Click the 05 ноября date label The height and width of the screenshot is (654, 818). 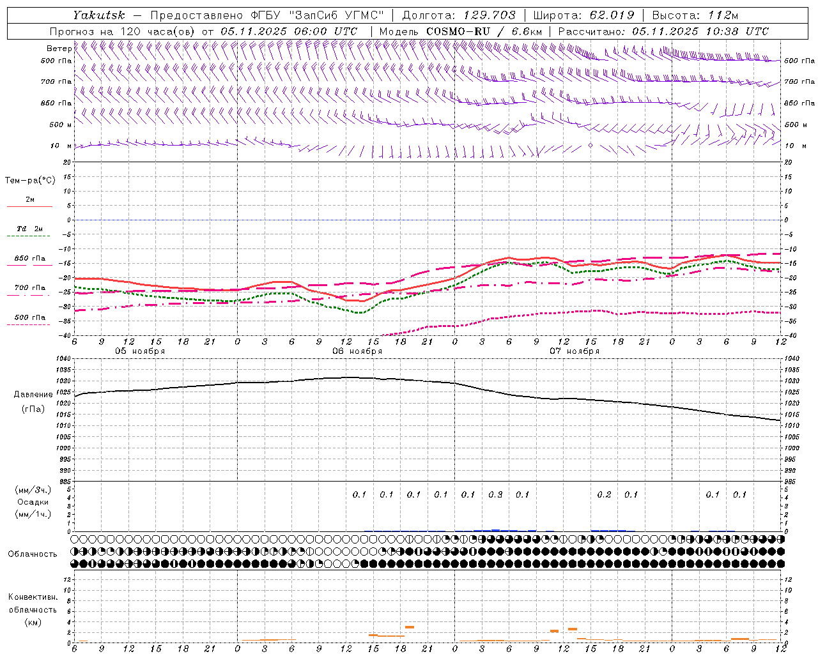(x=140, y=351)
